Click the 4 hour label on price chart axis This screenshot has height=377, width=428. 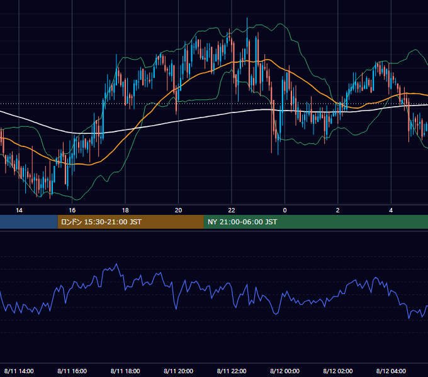(x=391, y=210)
